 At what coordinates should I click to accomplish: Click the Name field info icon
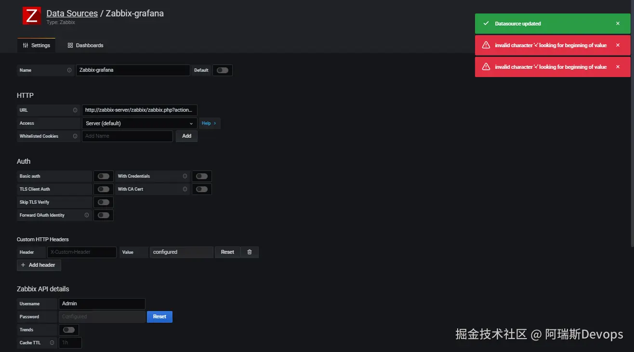69,70
